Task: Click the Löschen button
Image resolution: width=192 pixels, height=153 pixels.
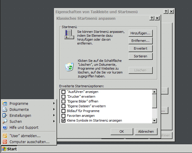Action: click(141, 70)
